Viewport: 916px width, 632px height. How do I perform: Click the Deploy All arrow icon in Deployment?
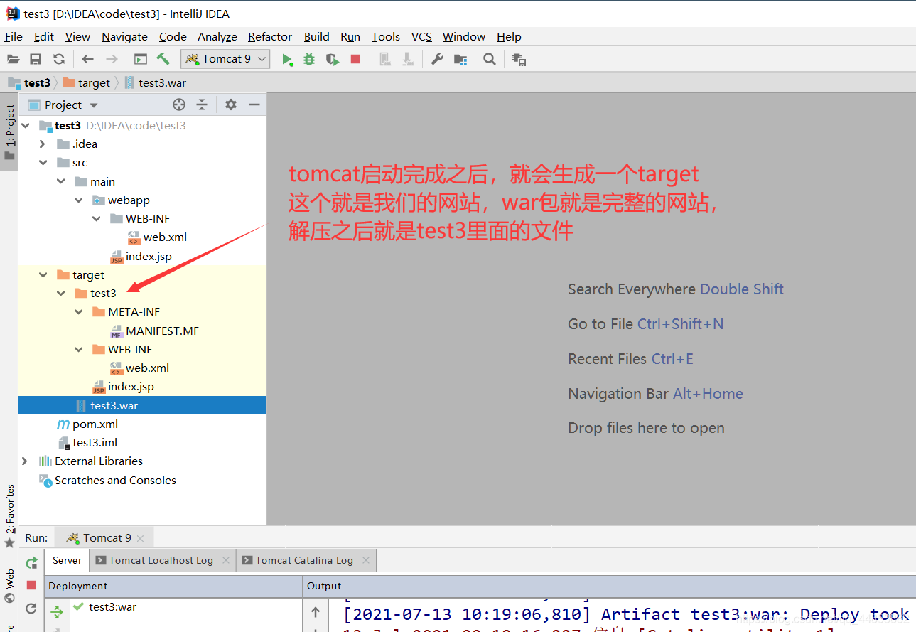click(x=57, y=611)
